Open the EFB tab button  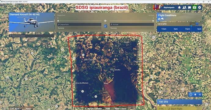(180, 102)
